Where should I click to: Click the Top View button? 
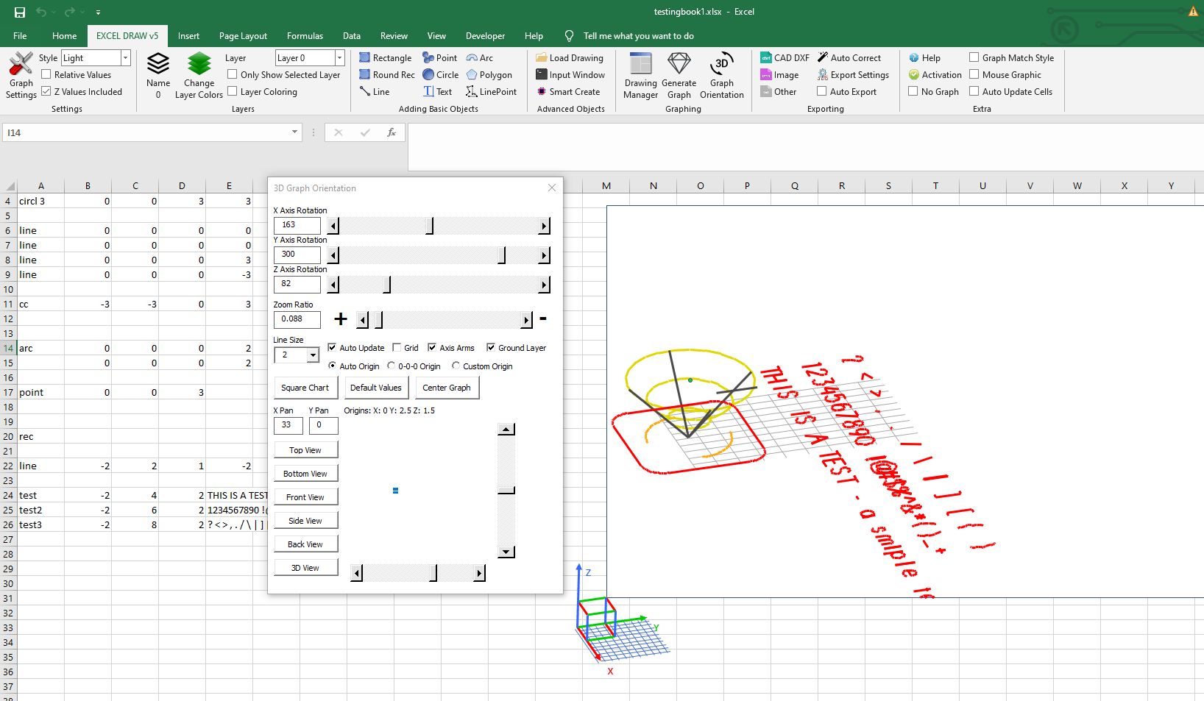[305, 449]
